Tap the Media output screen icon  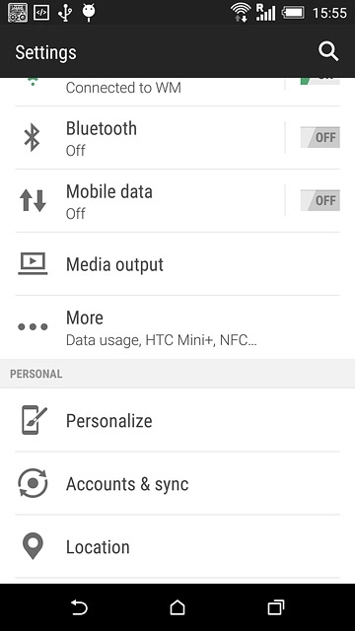(x=33, y=263)
